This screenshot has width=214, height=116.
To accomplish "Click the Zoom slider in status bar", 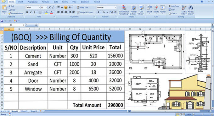I will pyautogui.click(x=203, y=114).
